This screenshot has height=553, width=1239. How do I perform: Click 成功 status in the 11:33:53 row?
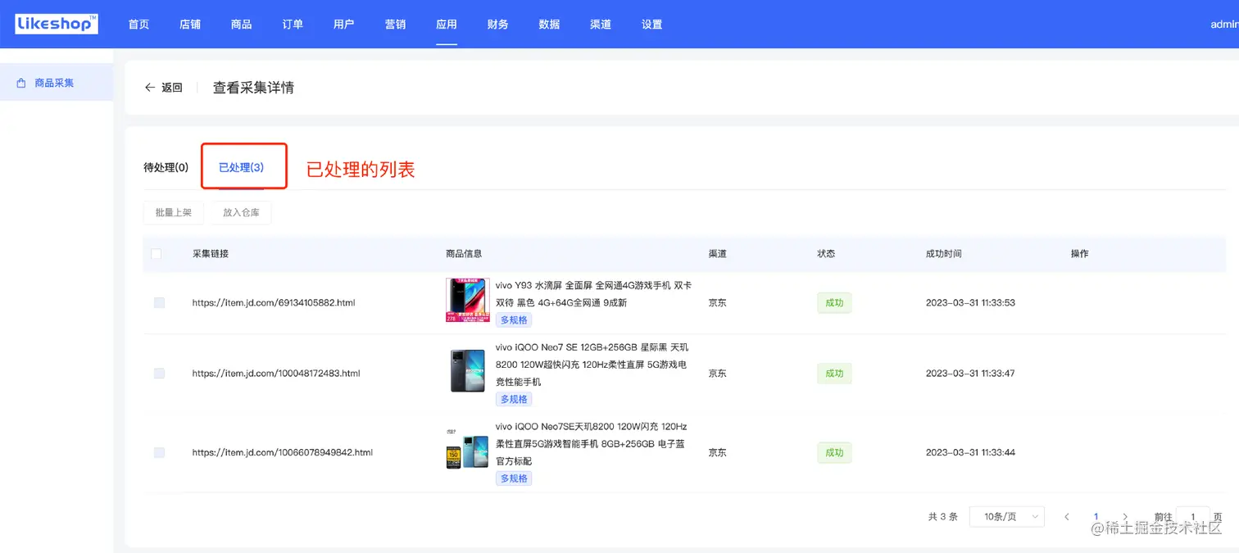[x=834, y=302]
